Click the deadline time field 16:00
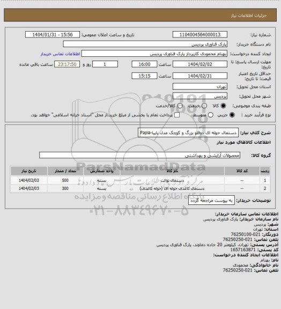The height and width of the screenshot is (309, 281). [144, 64]
